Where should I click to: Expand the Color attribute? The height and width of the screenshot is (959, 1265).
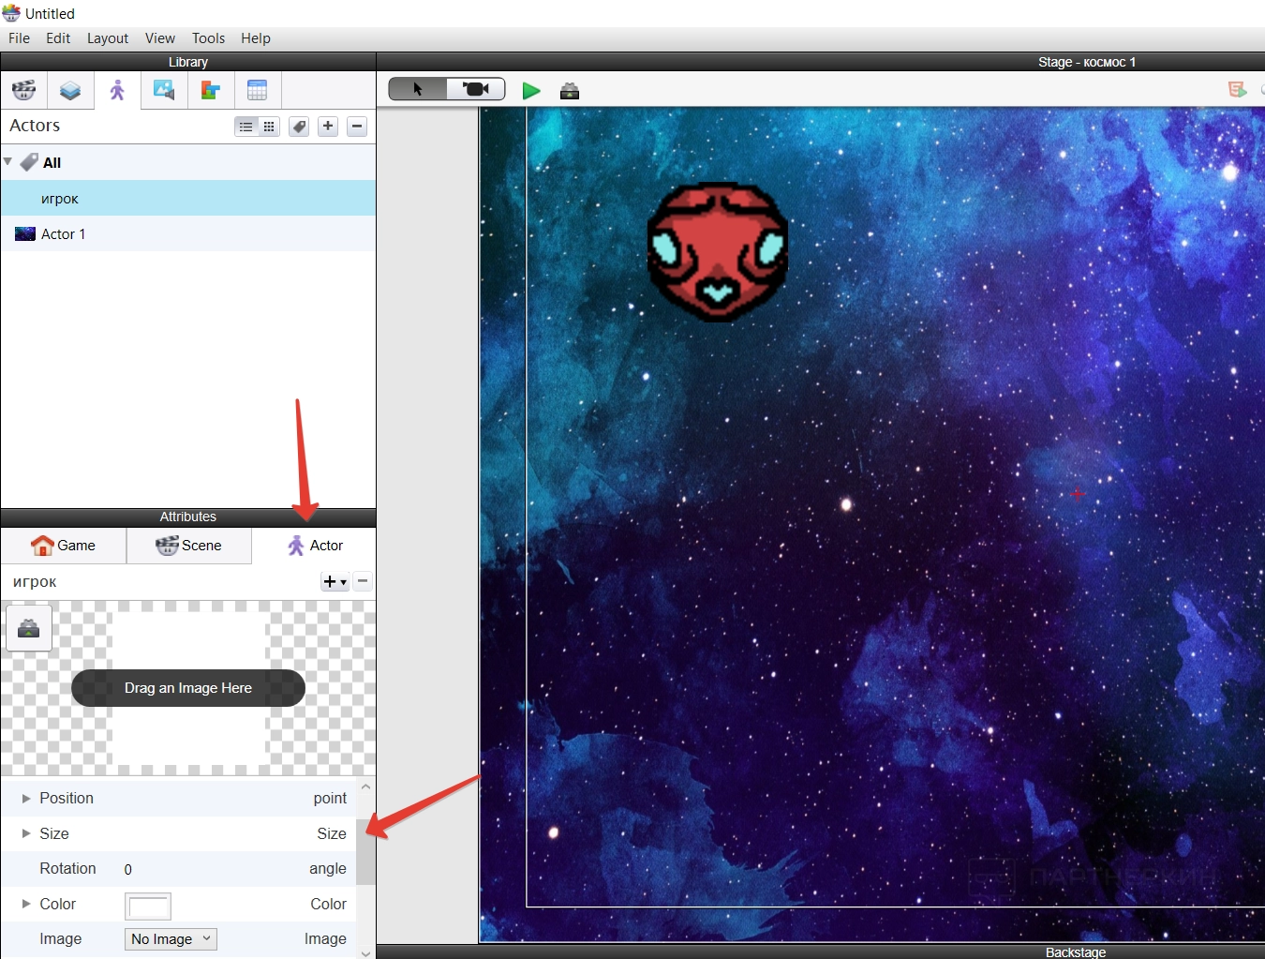tap(26, 904)
